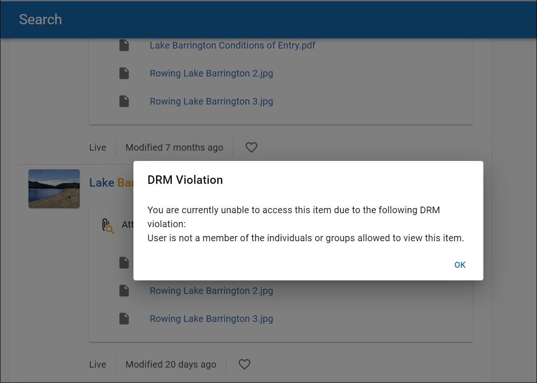Screen dimensions: 537x383
Task: Click Live status above the Lake Barrington thumbnail
Action: click(98, 147)
